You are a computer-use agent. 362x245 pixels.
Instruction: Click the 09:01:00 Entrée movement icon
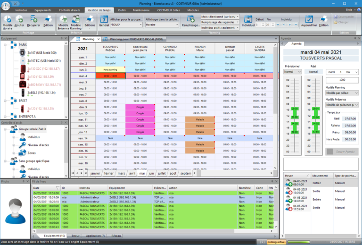tap(288, 183)
